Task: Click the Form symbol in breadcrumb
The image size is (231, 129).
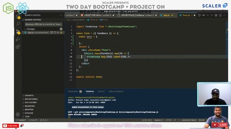Action: [104, 20]
